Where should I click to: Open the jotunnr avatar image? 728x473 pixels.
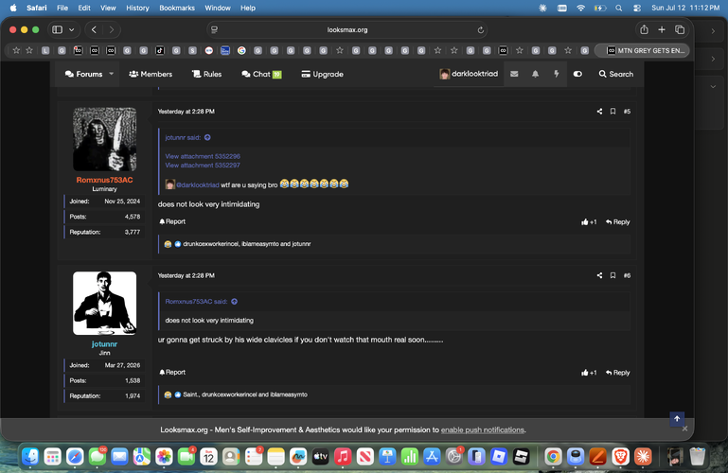[104, 304]
